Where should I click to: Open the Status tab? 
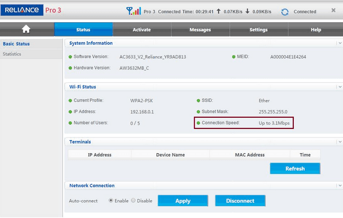pyautogui.click(x=83, y=29)
